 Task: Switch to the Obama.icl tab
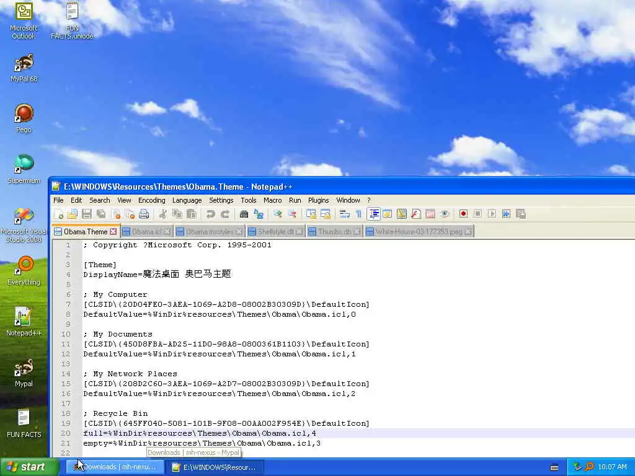(x=146, y=232)
